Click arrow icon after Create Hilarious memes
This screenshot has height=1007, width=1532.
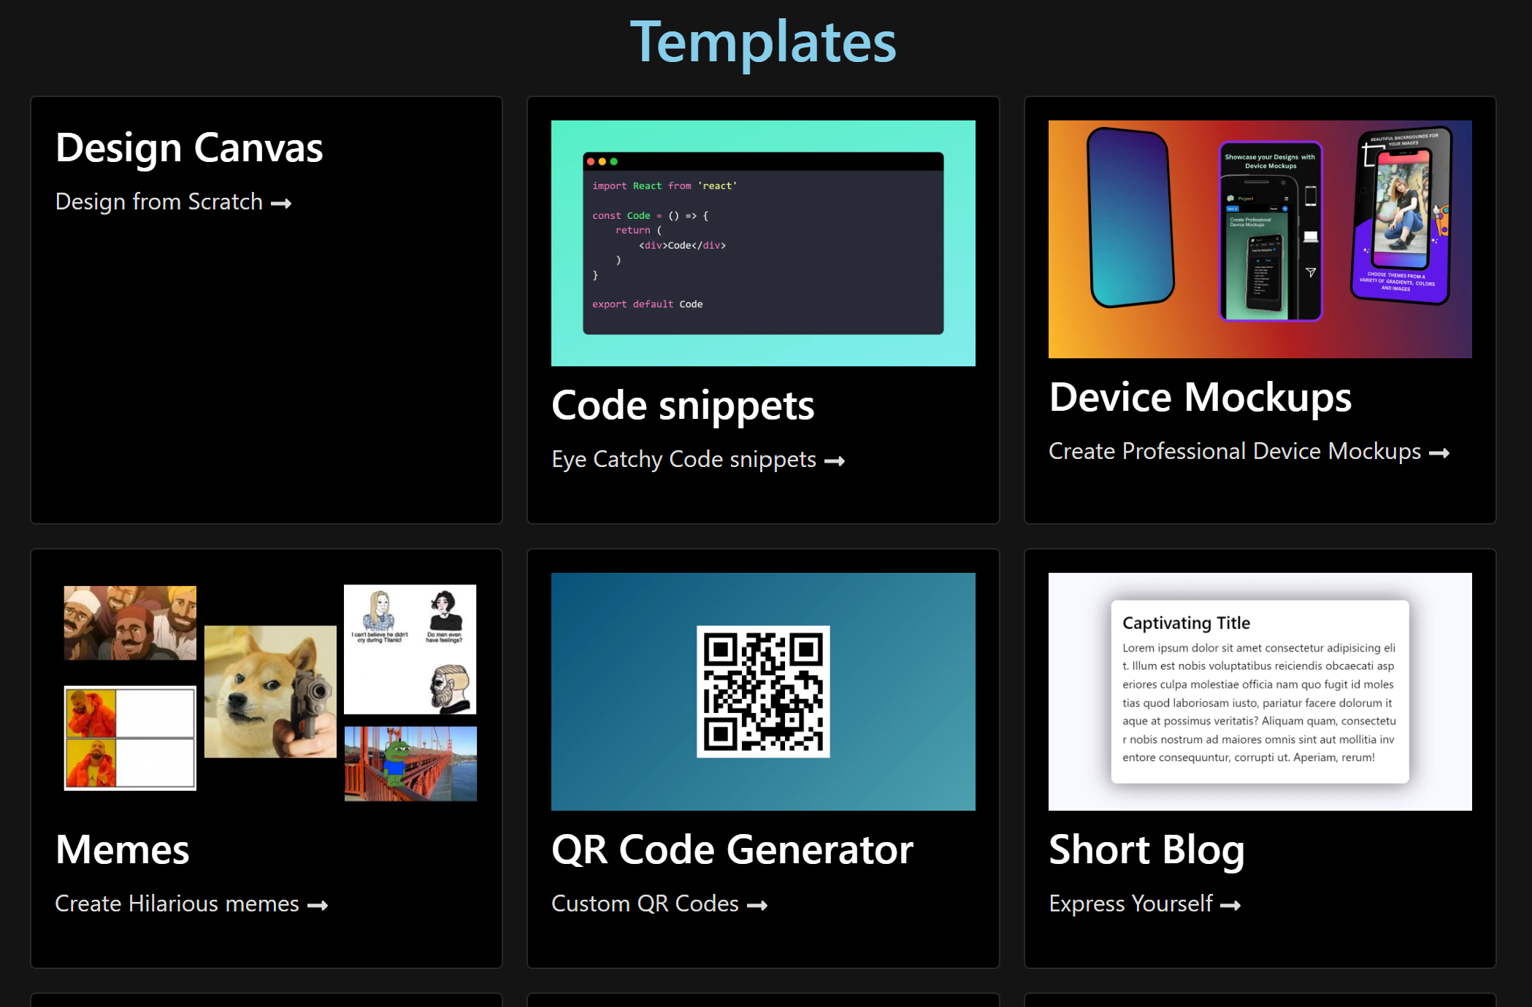318,906
